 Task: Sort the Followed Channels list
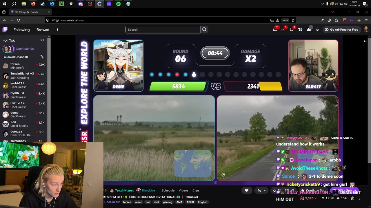42,57
